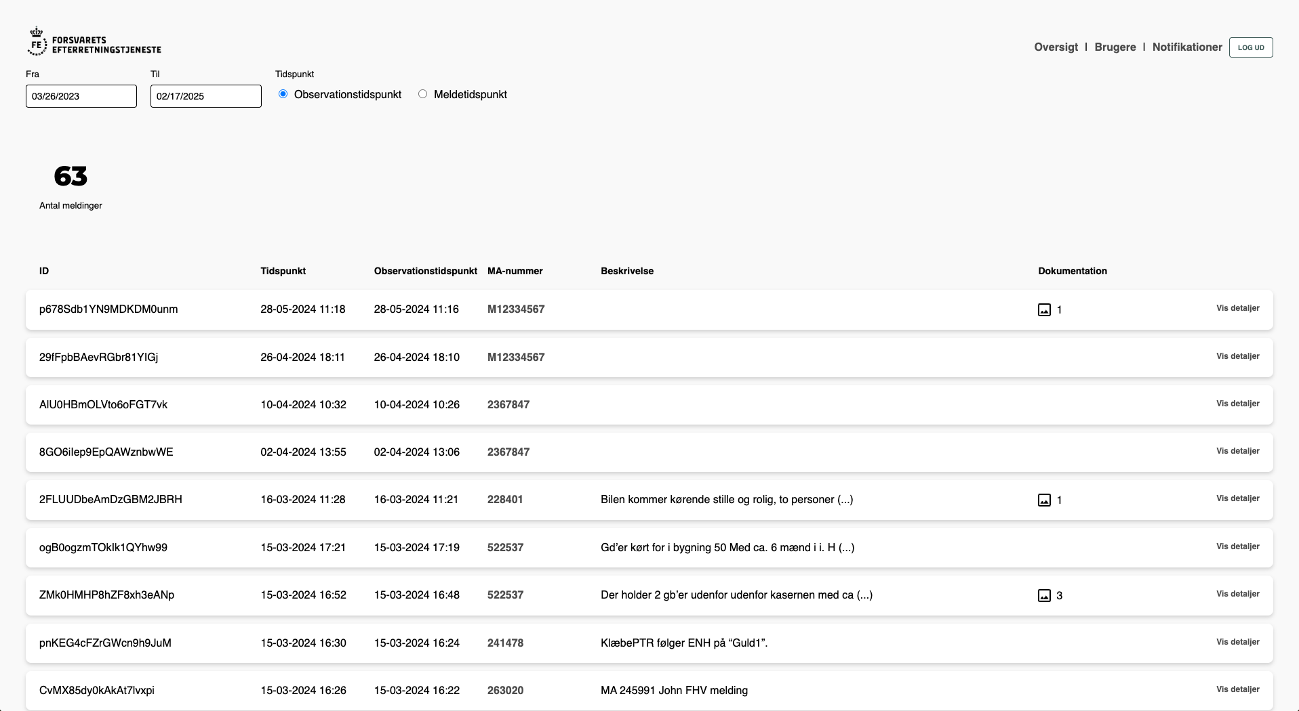Select ID AlU0HBmOLVto6oFGT7vk

[103, 404]
